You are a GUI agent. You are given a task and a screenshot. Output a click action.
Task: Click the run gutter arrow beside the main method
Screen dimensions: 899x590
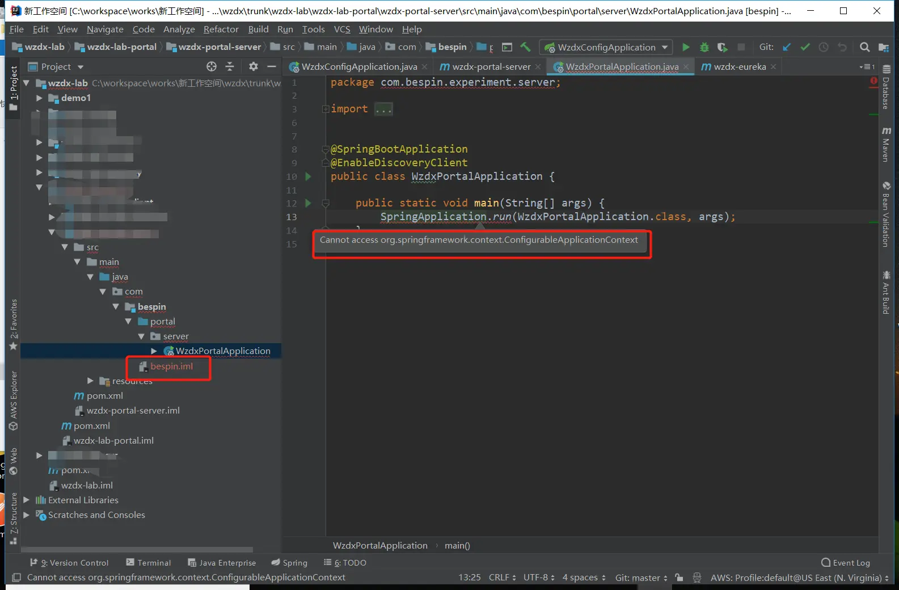308,203
